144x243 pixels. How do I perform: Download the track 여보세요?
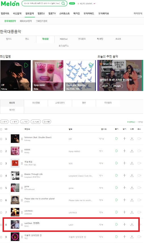point(132,163)
